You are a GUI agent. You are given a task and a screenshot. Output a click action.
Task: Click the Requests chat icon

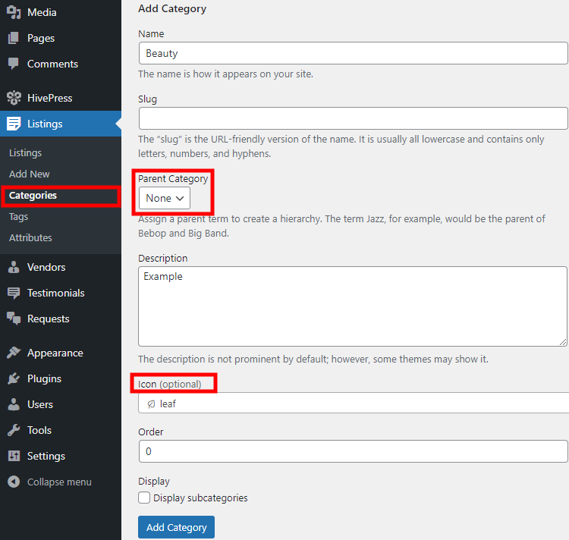coord(14,319)
